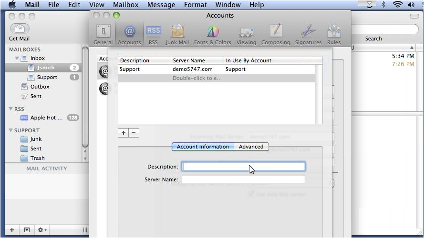424x238 pixels.
Task: Switch to Account Information tab
Action: (x=203, y=147)
